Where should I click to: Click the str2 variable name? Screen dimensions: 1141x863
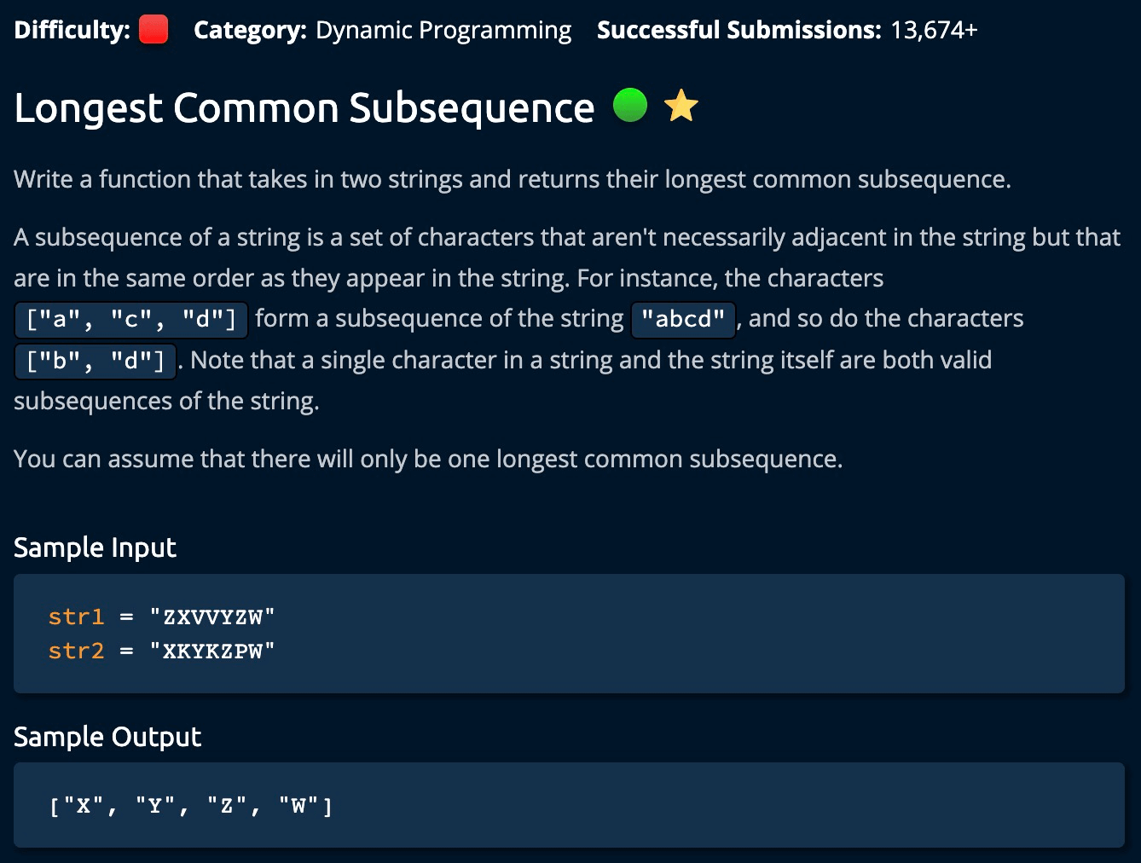(76, 651)
